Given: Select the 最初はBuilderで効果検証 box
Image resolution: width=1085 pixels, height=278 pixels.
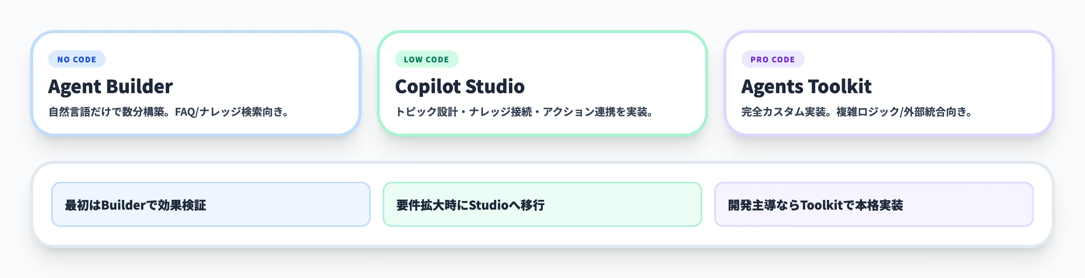Looking at the screenshot, I should (x=211, y=204).
